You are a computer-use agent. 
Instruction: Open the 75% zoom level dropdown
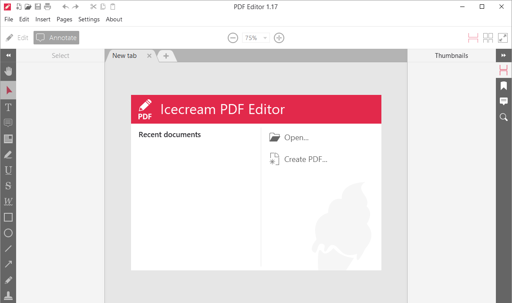point(256,38)
